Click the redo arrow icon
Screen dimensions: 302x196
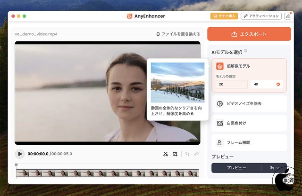point(196,154)
